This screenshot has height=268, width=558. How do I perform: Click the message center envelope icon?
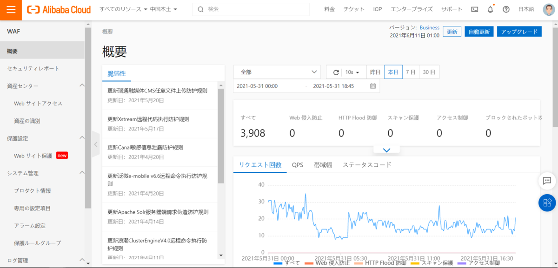(x=474, y=9)
